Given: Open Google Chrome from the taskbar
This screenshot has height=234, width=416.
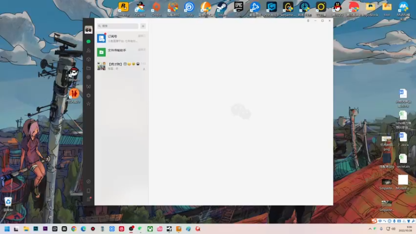Looking at the screenshot, I should tap(74, 229).
